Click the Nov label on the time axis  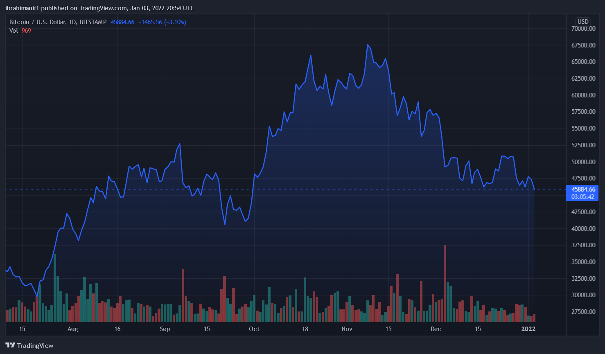click(347, 329)
